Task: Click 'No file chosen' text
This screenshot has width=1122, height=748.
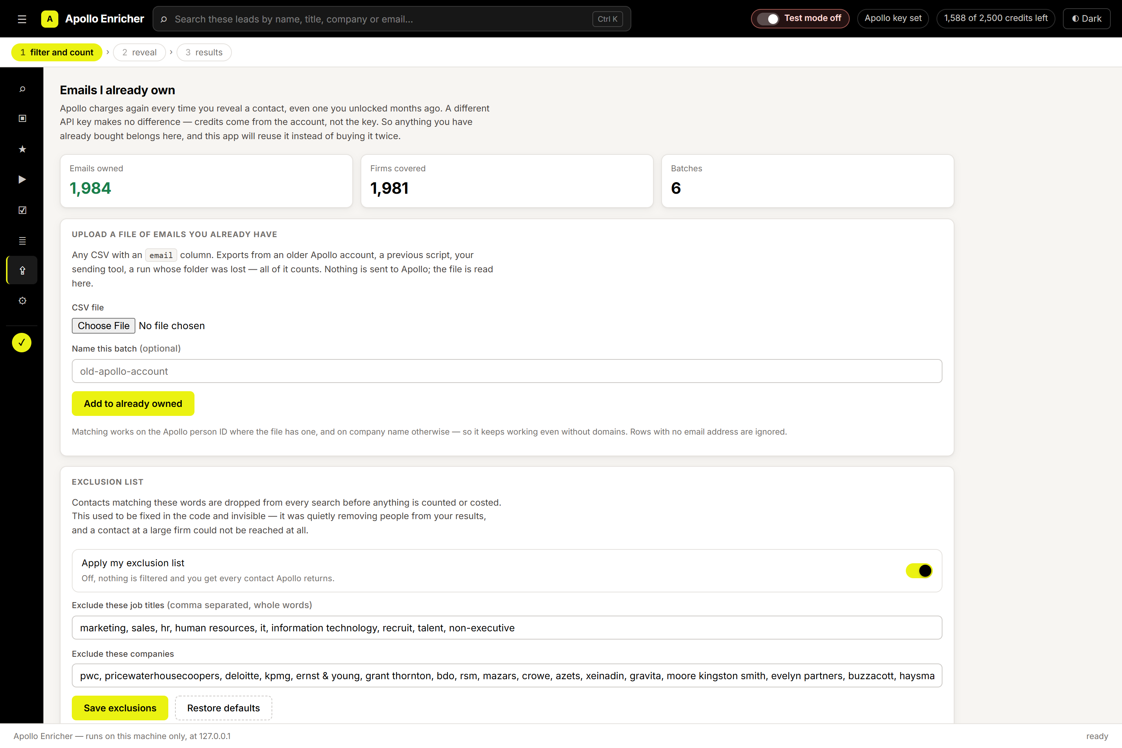Action: click(172, 326)
